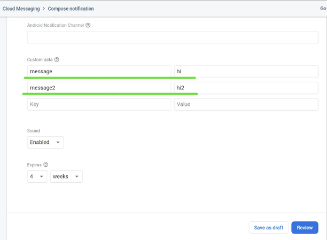Open the Expires number dropdown showing 4
The image size is (327, 240).
pos(37,176)
